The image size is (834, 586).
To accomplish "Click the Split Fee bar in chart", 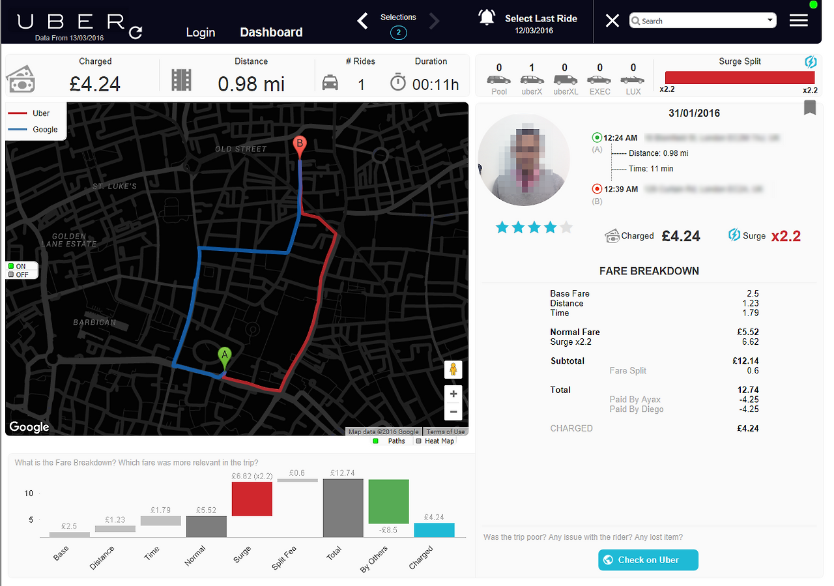I will (x=298, y=480).
